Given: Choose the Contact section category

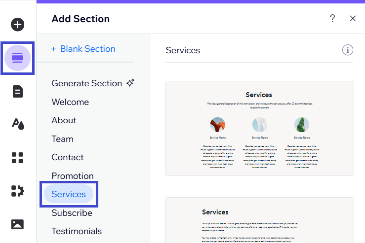Looking at the screenshot, I should pyautogui.click(x=68, y=157).
